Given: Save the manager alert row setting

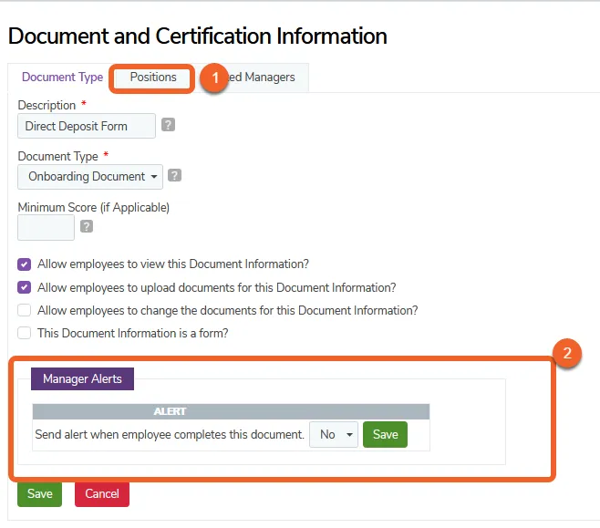Looking at the screenshot, I should [x=386, y=434].
